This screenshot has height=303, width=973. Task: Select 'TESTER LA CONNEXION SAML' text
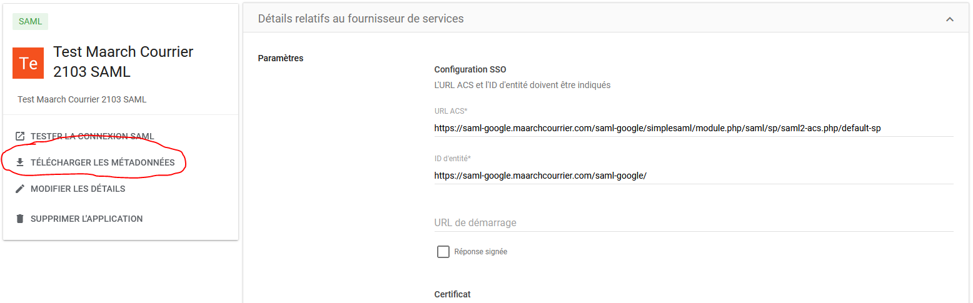(92, 136)
